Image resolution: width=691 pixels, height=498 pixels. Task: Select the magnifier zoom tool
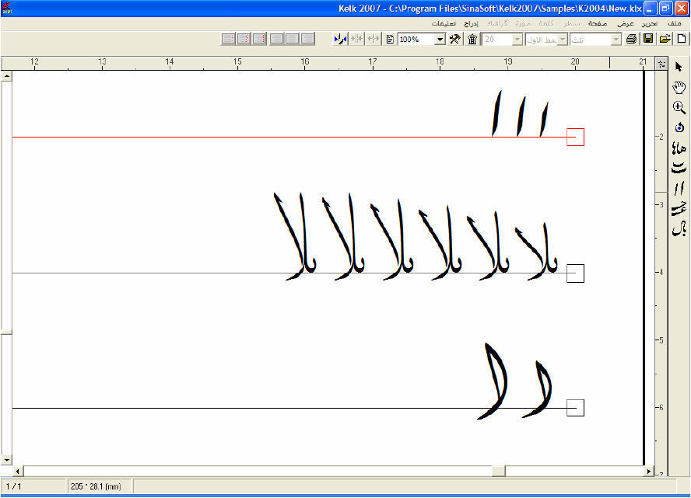[679, 105]
